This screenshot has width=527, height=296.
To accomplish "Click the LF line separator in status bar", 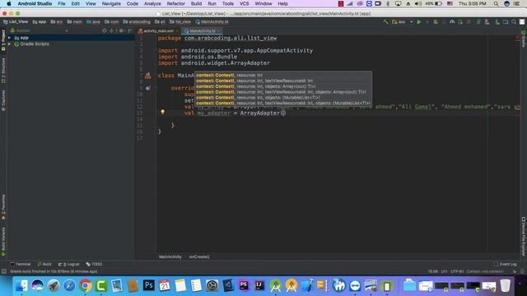I will click(444, 271).
